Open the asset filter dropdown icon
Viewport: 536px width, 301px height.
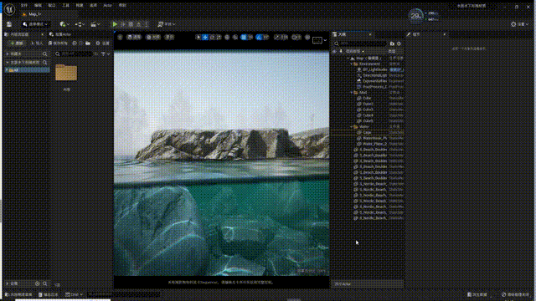click(105, 54)
